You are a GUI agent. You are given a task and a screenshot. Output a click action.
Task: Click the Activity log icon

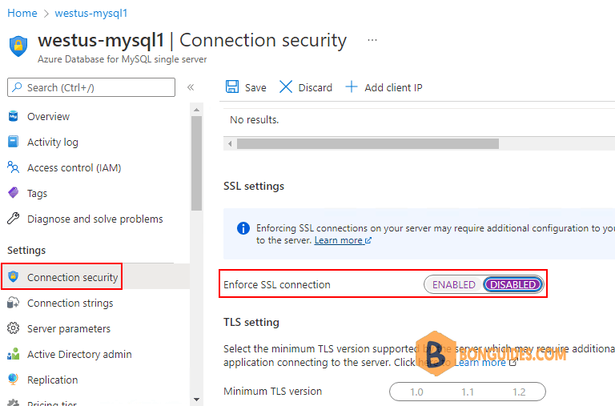(x=14, y=142)
